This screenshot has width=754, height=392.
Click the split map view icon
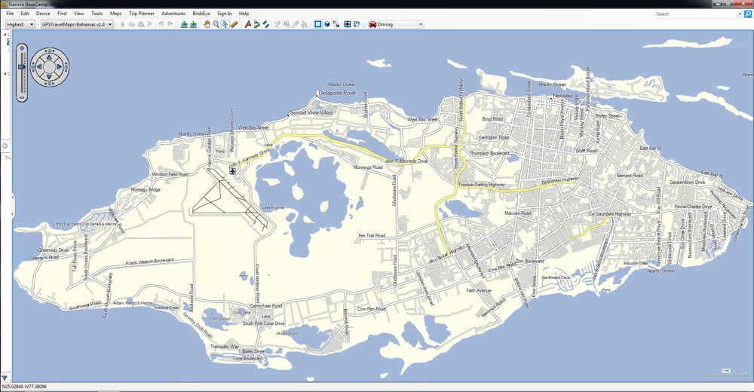coord(336,24)
